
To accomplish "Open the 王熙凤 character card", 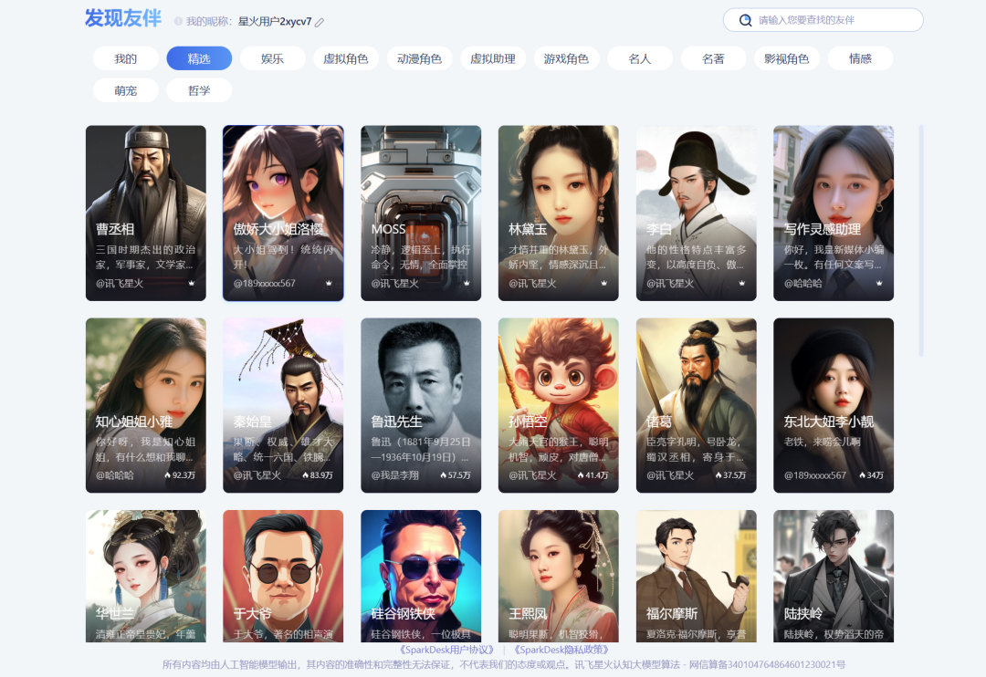I will click(559, 576).
